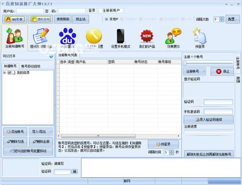Click the 密码 column header
This screenshot has width=242, height=185.
(x=121, y=62)
